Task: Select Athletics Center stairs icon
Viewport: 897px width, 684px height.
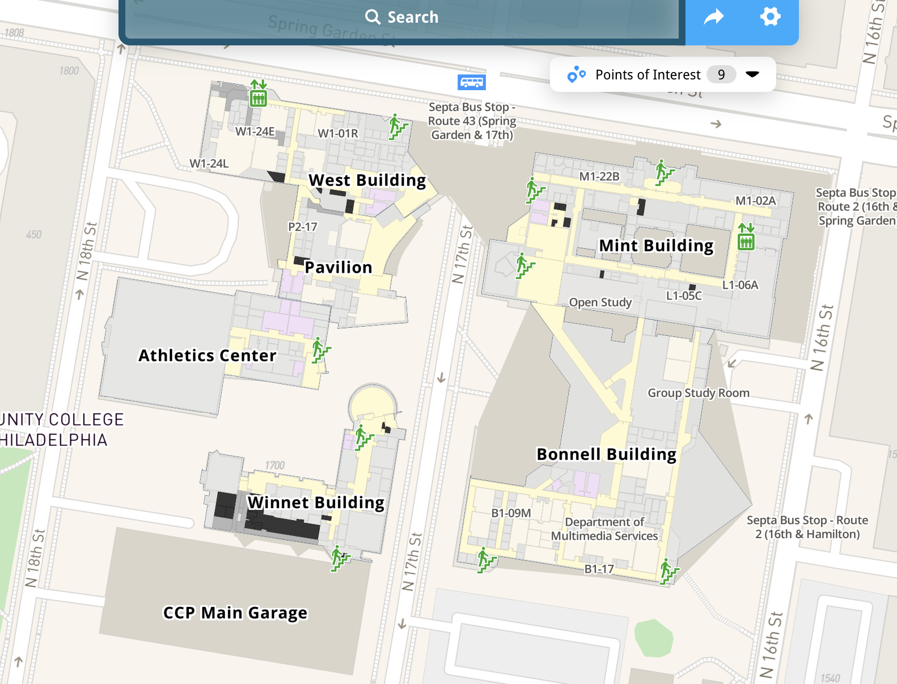Action: pos(320,351)
